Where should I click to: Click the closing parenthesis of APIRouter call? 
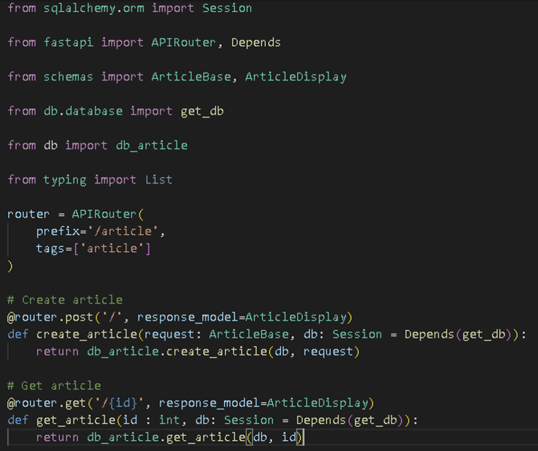(x=10, y=266)
